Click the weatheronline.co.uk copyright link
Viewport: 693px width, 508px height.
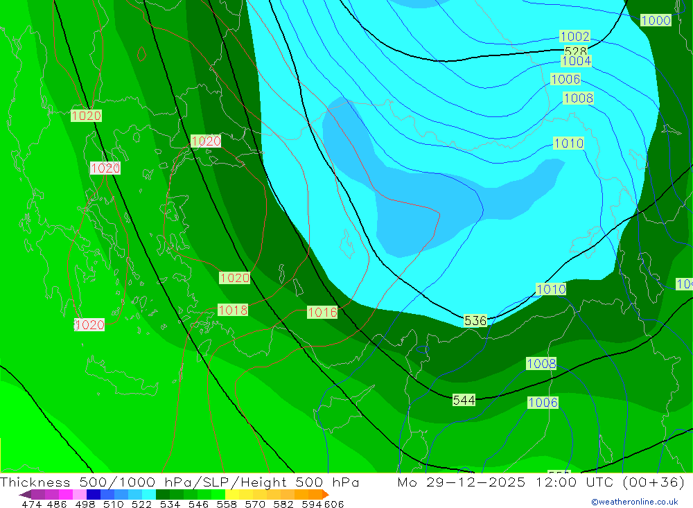pos(635,502)
